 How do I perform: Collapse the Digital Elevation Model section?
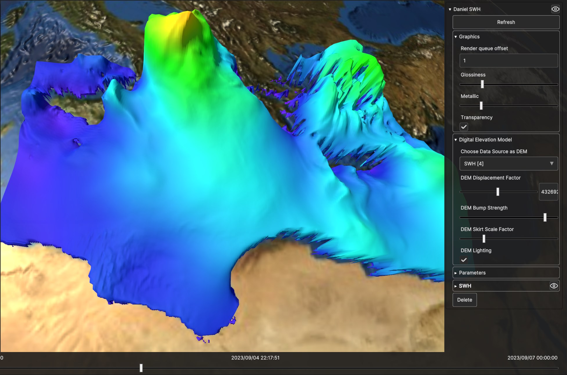click(x=456, y=140)
